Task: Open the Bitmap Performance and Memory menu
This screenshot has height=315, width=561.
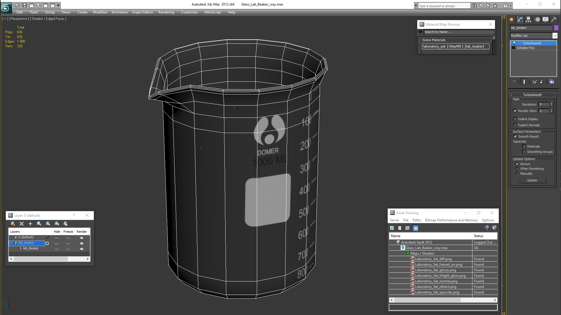Action: click(451, 220)
